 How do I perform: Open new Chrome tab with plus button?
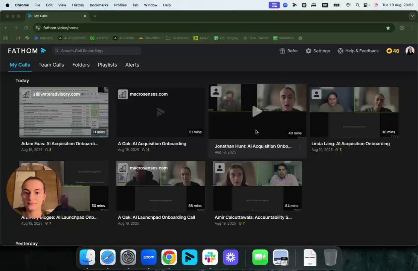coord(95,16)
